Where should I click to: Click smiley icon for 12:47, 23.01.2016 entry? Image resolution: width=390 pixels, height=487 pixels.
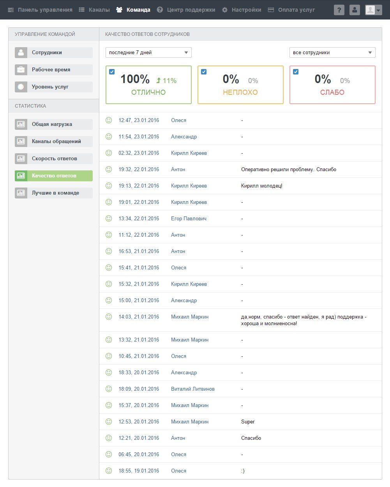point(109,120)
